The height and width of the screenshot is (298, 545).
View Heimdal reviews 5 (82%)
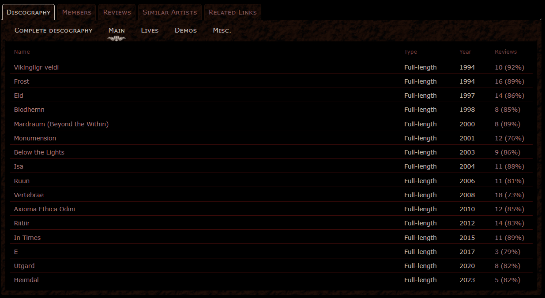pyautogui.click(x=507, y=280)
